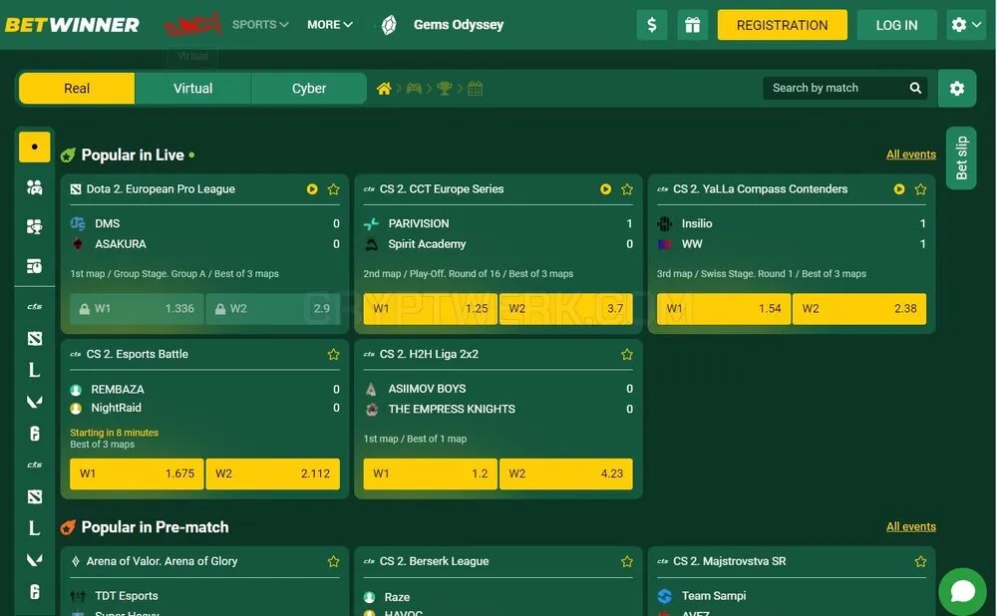997x616 pixels.
Task: Switch to the Cyber tab
Action: [309, 89]
